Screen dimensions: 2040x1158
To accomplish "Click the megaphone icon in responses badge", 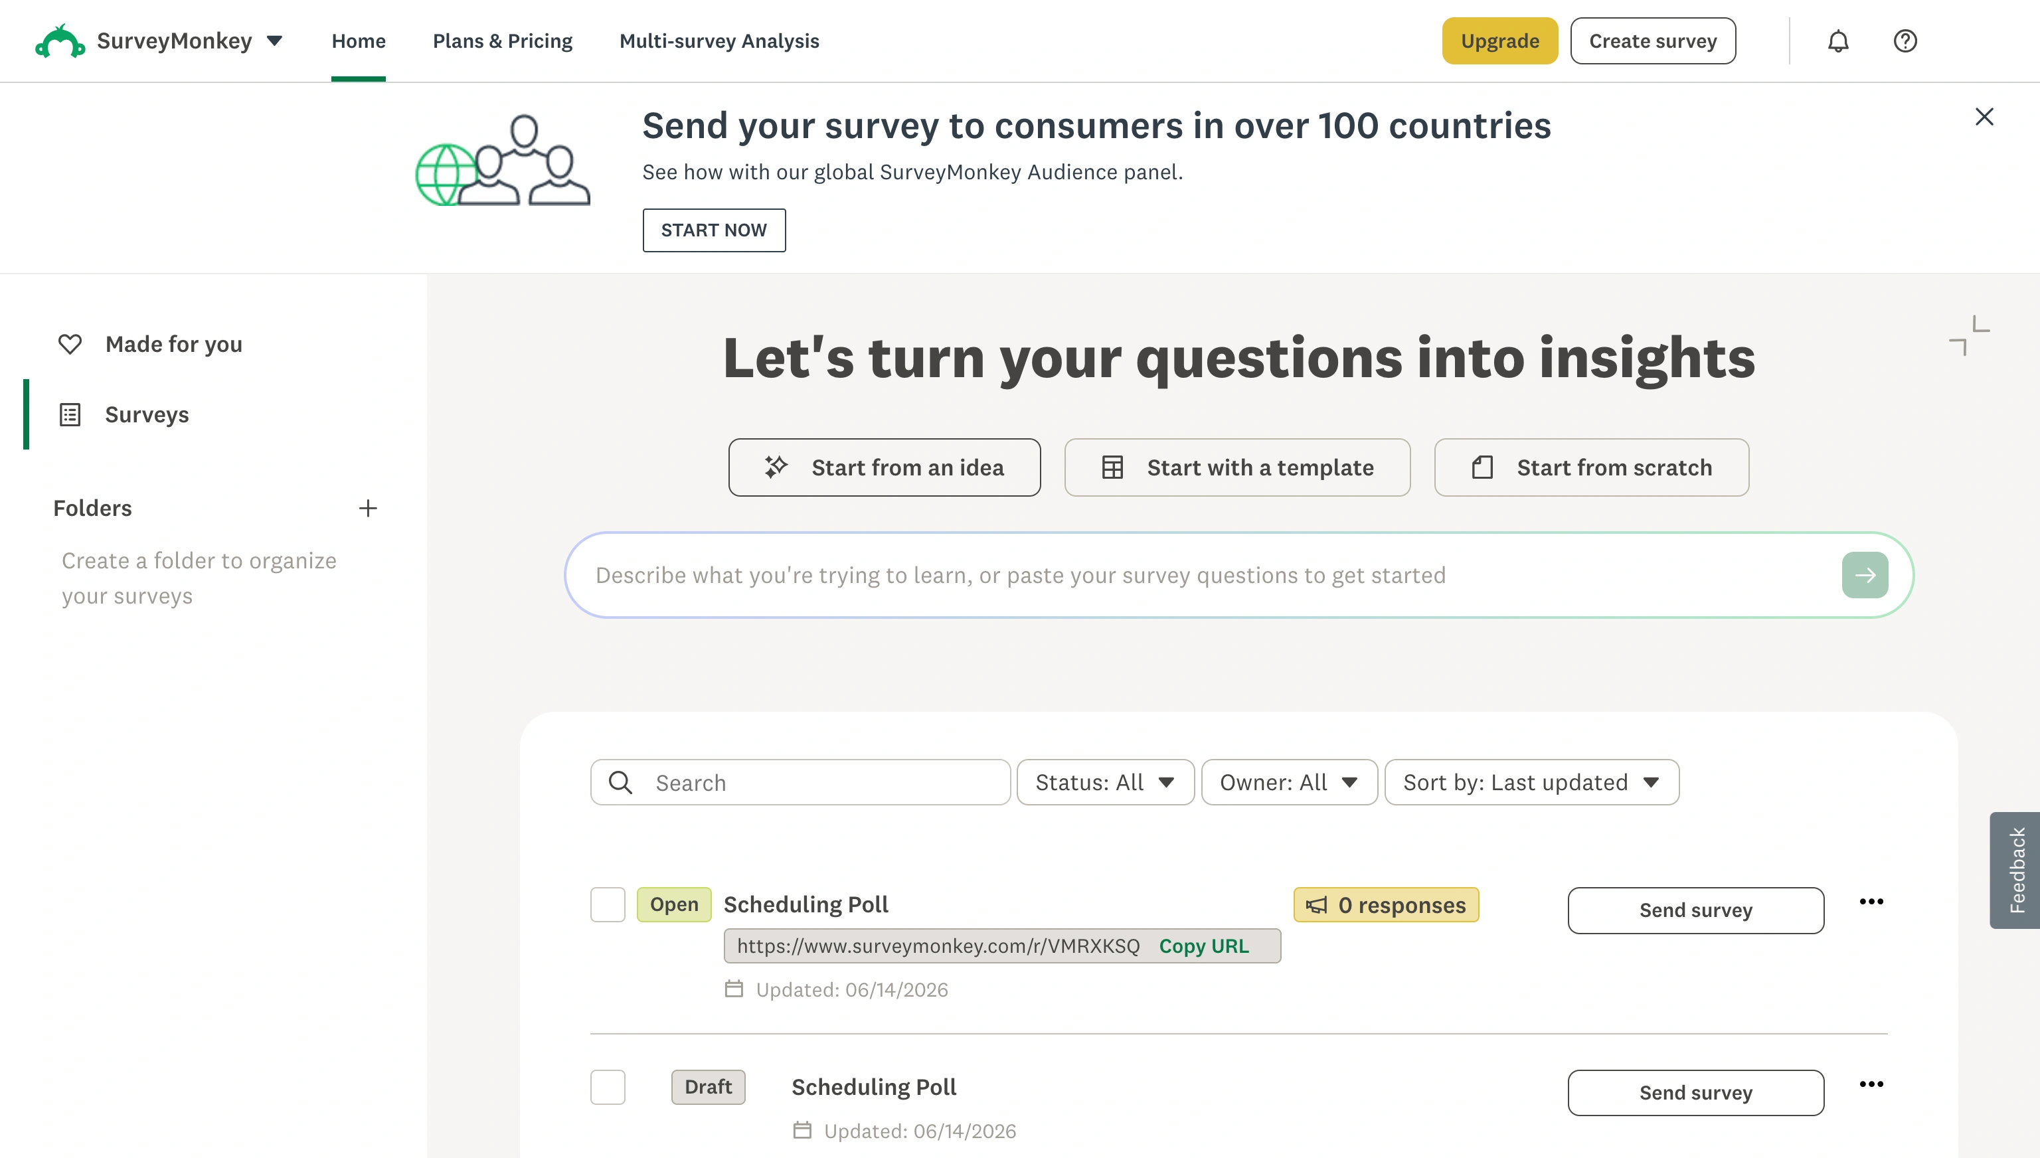I will [1317, 905].
